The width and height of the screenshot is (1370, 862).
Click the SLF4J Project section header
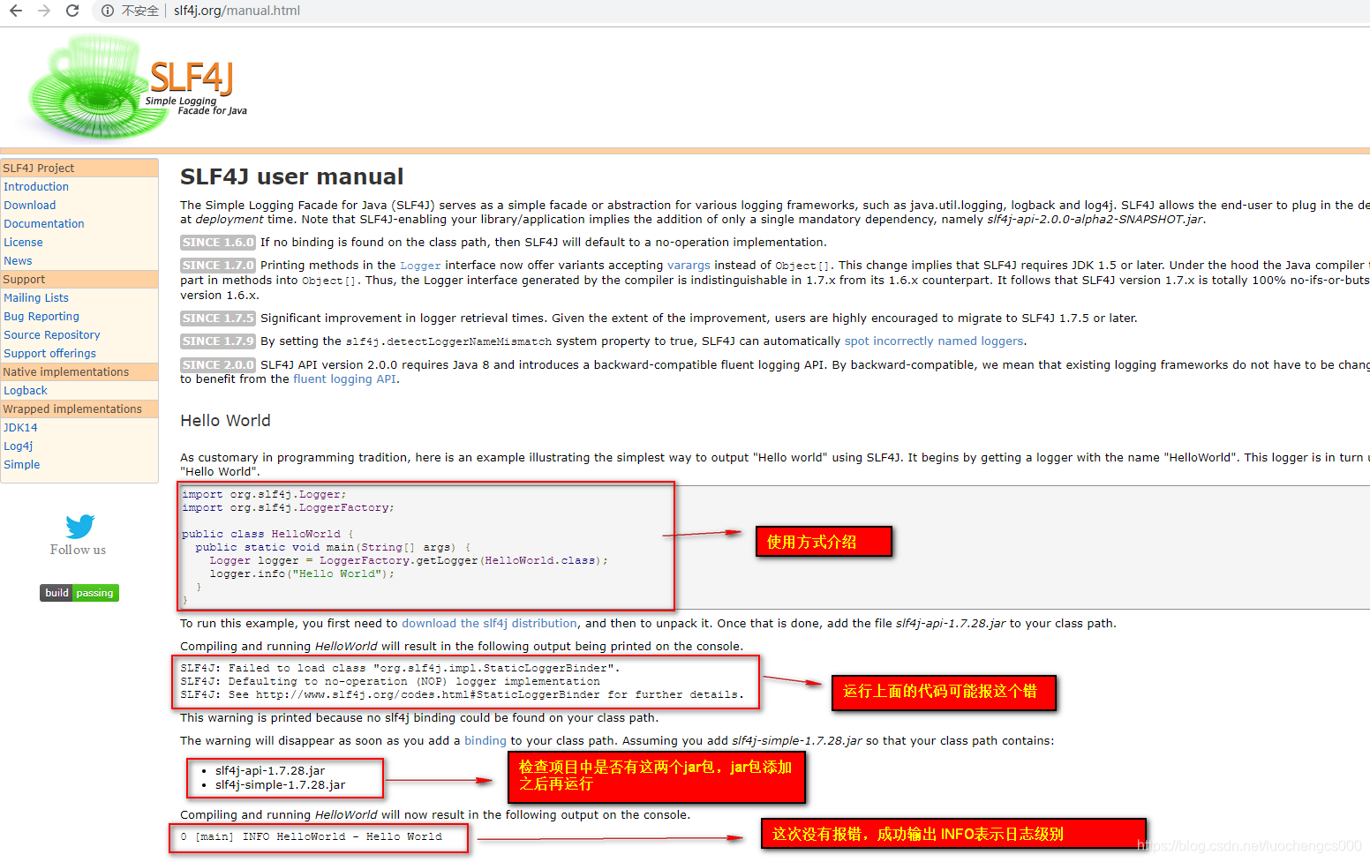tap(79, 168)
